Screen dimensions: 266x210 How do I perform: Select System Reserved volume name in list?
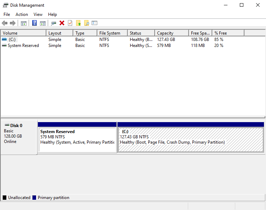pos(23,46)
